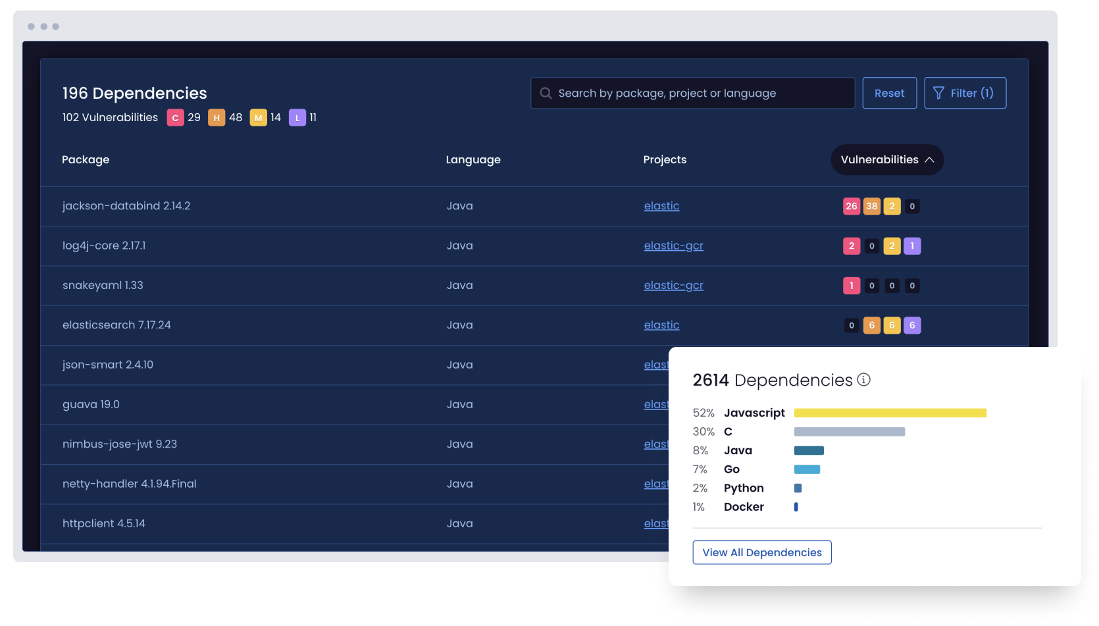Screen dimensions: 1099x626
Task: Click the Critical severity badge in summary
Action: click(175, 118)
